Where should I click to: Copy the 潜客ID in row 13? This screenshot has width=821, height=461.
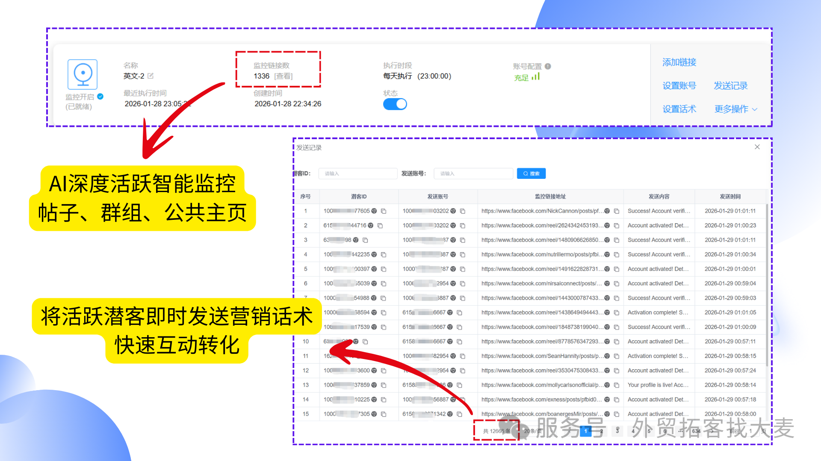(x=384, y=385)
